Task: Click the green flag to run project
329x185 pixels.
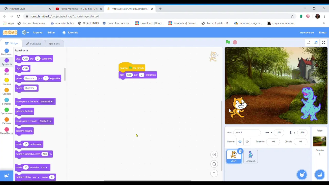Action: 228,42
